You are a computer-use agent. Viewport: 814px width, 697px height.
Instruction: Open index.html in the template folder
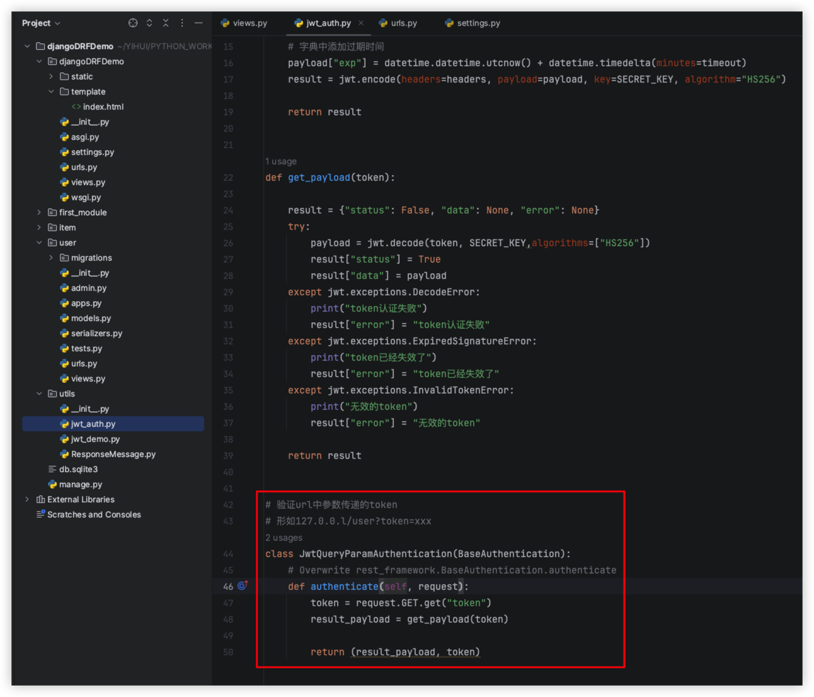[x=103, y=107]
